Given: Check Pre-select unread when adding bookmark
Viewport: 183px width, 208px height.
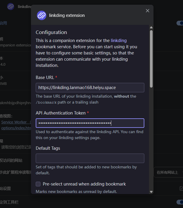Looking at the screenshot, I should (x=38, y=184).
